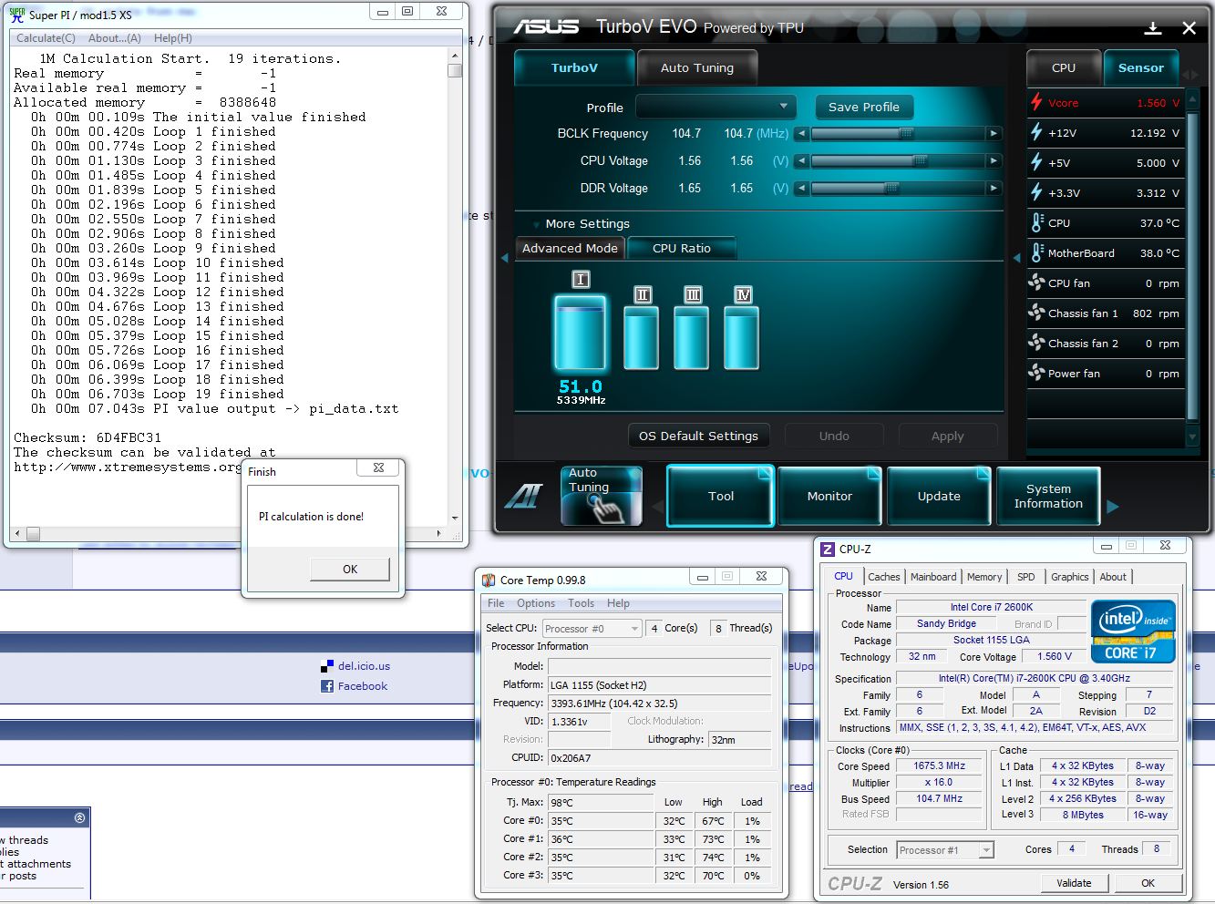Click the ASUS TurboV download arrow icon

(x=1153, y=28)
